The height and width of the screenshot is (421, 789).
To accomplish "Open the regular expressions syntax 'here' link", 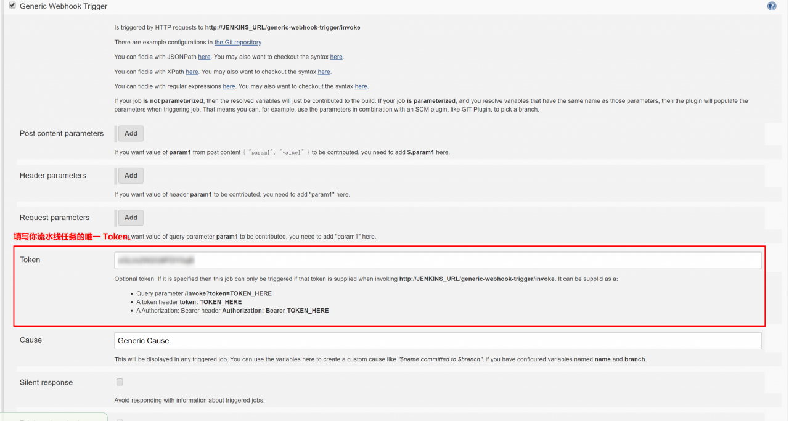I will (361, 86).
